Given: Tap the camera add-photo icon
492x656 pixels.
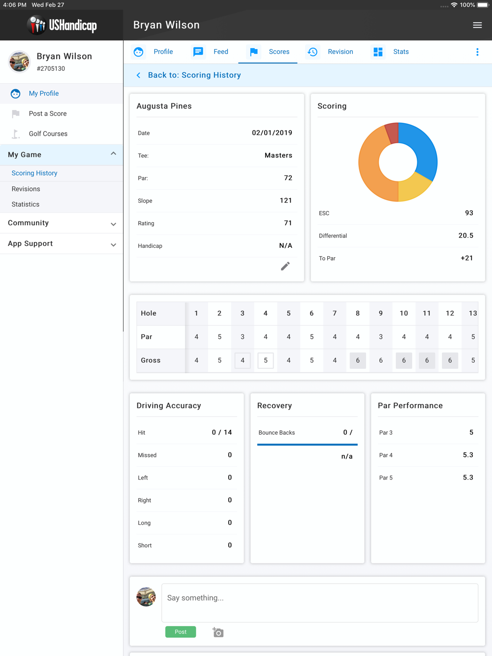Looking at the screenshot, I should click(218, 632).
